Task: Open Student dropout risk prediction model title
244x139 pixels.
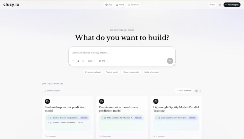Action: (65, 109)
